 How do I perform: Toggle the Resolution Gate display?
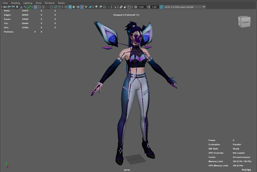point(43,7)
